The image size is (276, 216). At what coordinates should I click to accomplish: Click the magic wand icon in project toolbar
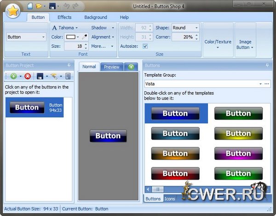click(x=54, y=76)
